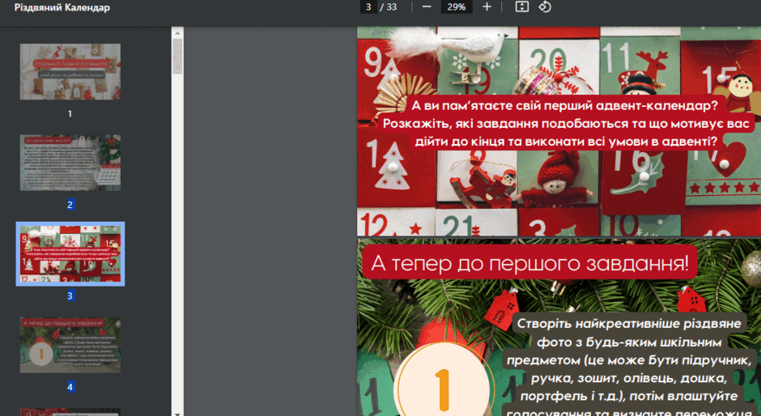Click text line 'ручка, зошит, олівець, дошка,'
The width and height of the screenshot is (761, 416).
630,378
